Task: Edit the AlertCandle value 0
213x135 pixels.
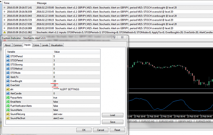Action: click(76, 94)
